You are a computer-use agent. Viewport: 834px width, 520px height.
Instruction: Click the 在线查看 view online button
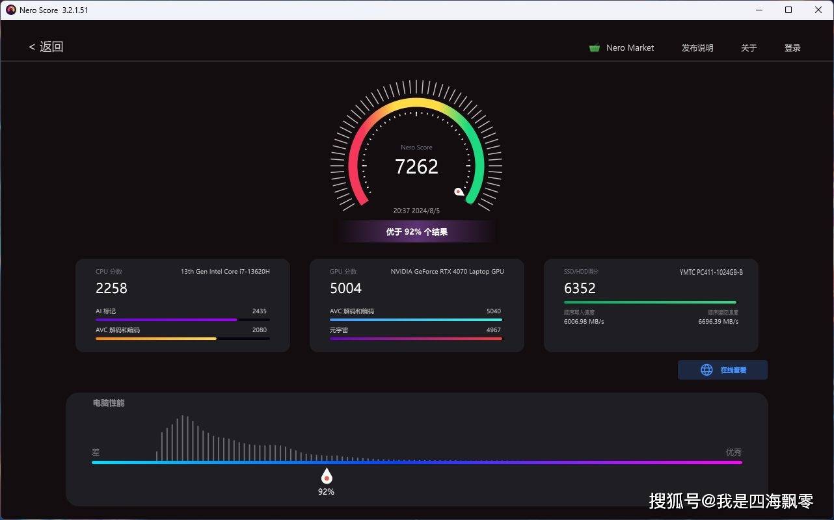tap(723, 370)
